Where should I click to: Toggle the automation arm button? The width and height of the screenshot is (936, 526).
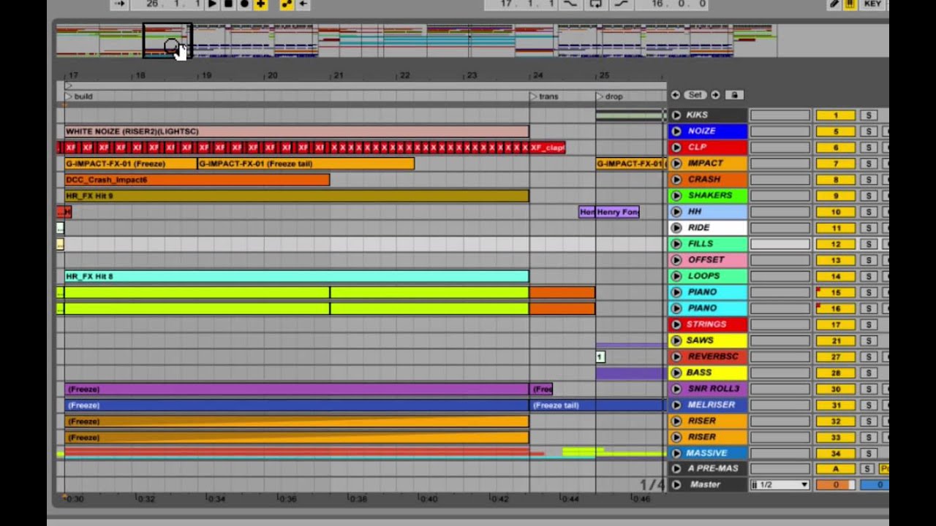287,4
